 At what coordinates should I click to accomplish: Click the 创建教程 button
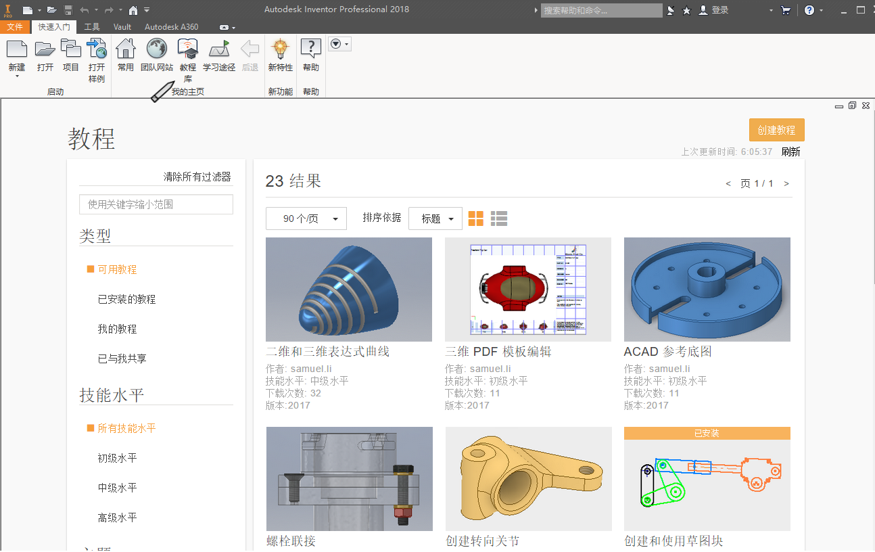(777, 131)
